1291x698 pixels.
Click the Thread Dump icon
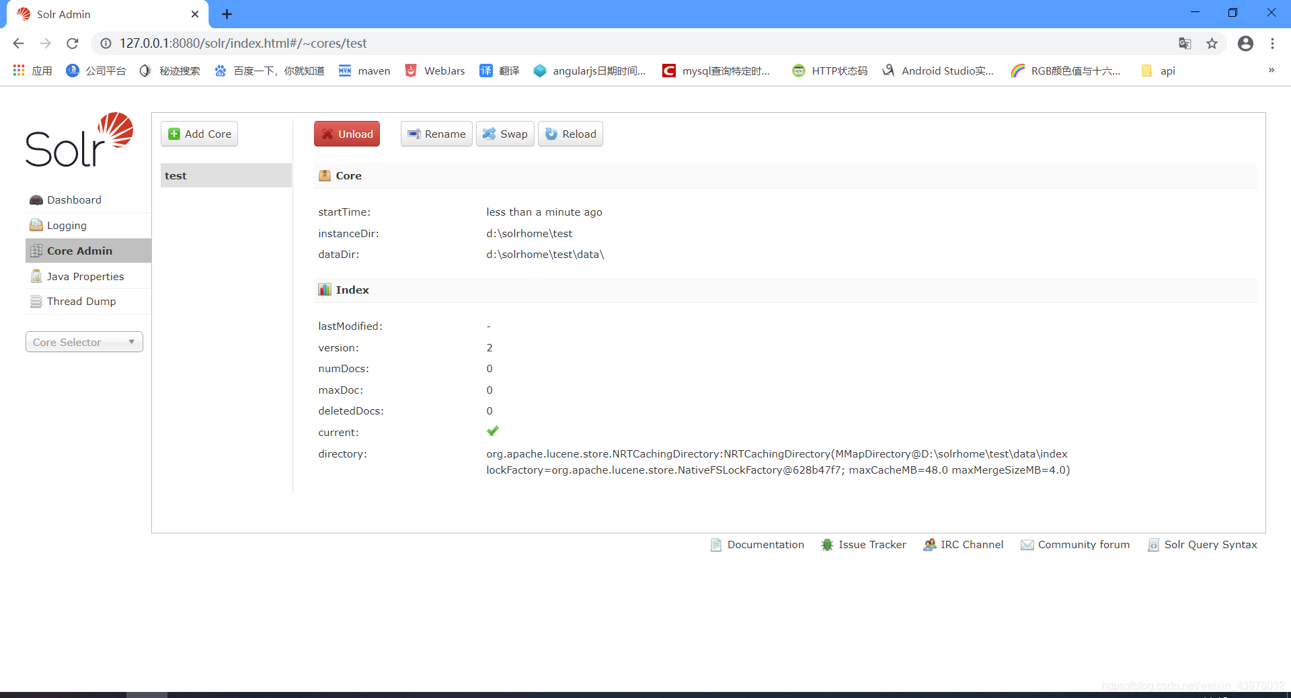click(36, 302)
